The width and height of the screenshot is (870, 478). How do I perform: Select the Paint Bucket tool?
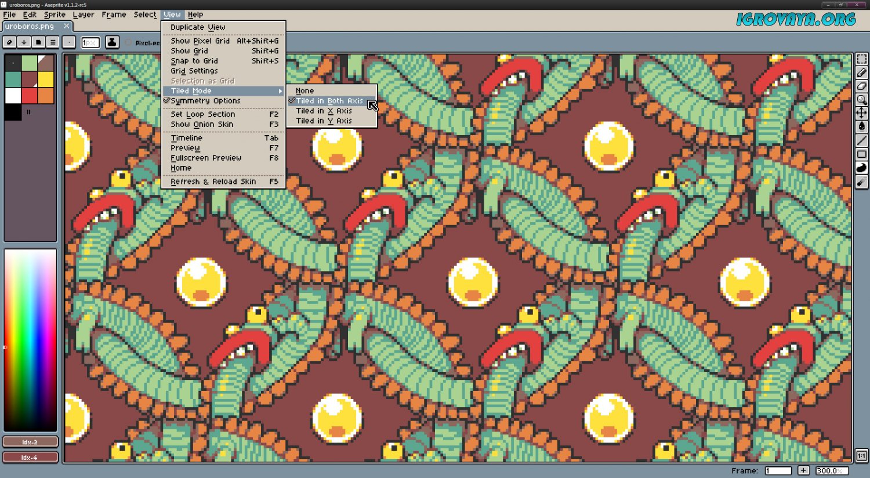[862, 126]
